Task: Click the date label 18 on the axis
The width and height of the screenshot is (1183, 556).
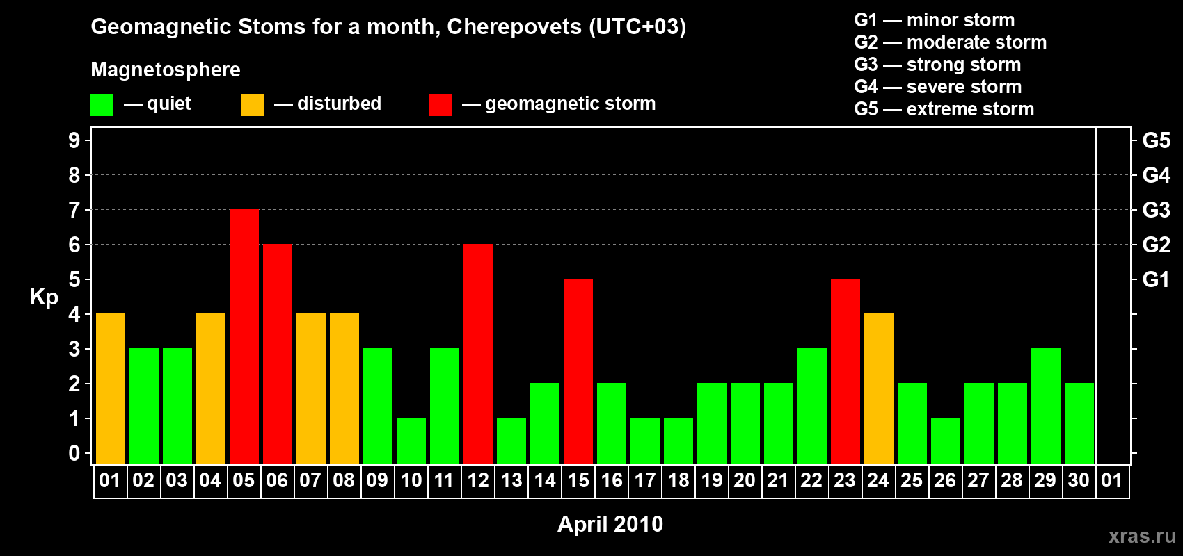Action: [678, 481]
